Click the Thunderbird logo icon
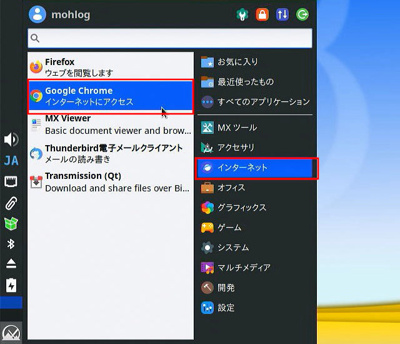 pyautogui.click(x=36, y=154)
